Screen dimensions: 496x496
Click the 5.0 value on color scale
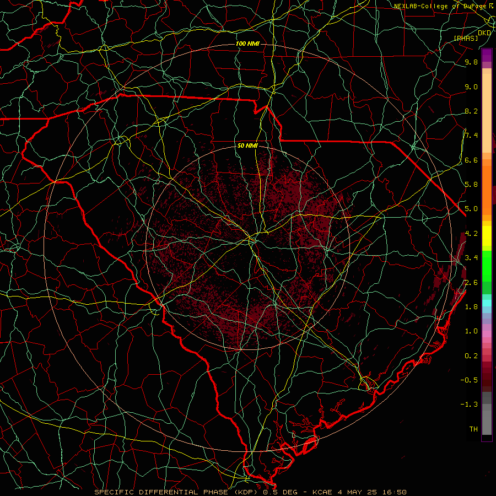(x=471, y=209)
